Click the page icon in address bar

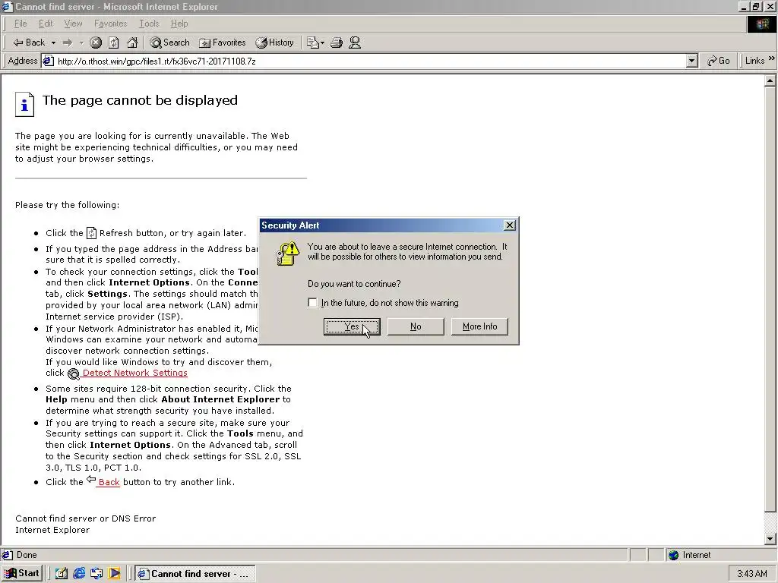tap(48, 61)
